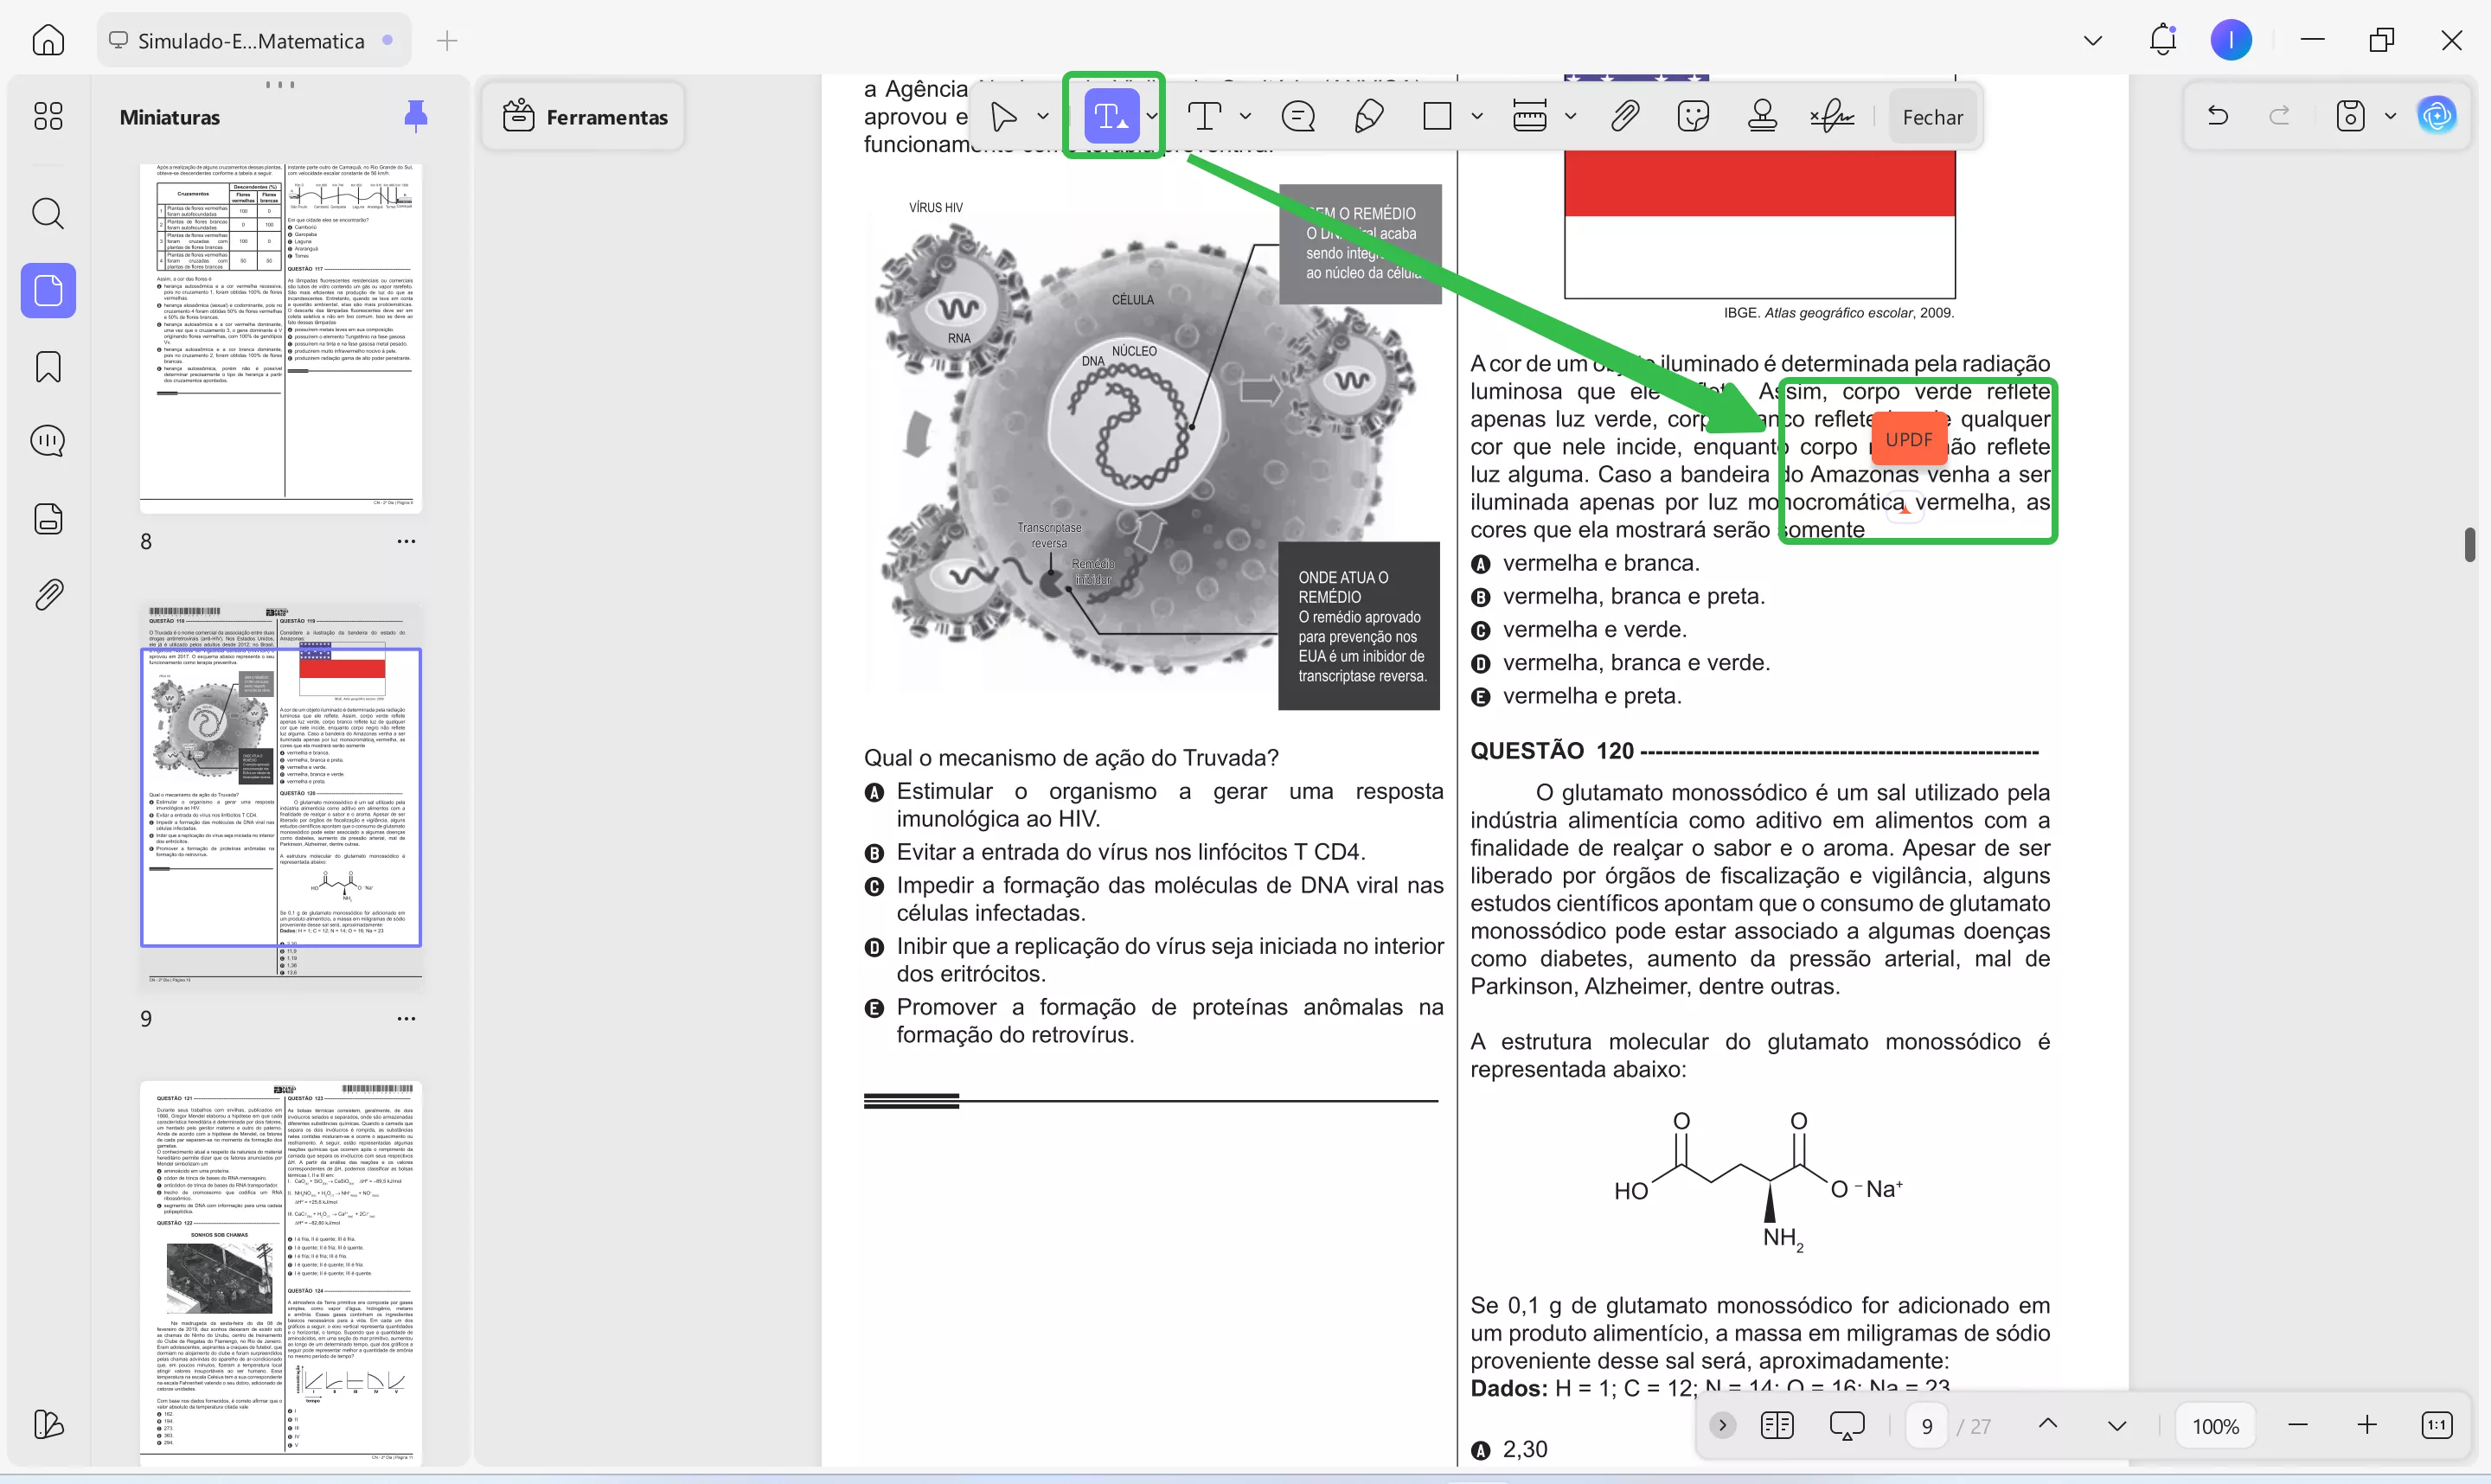Image resolution: width=2491 pixels, height=1484 pixels.
Task: Click the Fechar button
Action: coord(1932,117)
